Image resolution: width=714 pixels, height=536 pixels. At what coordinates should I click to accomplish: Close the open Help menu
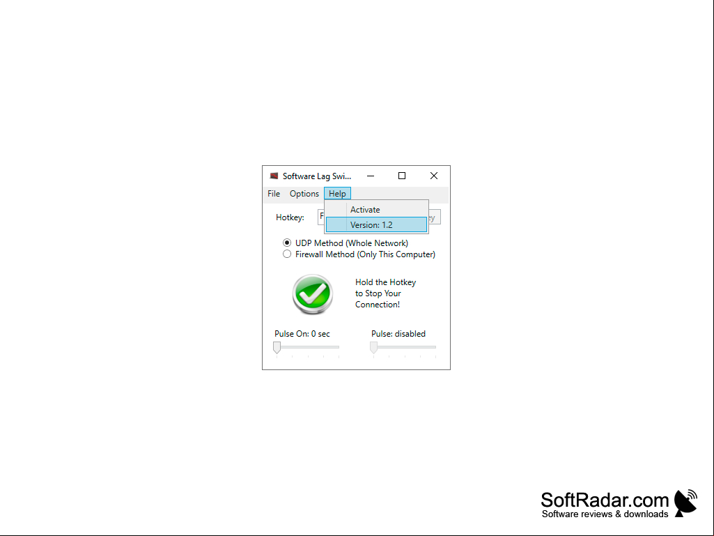[x=337, y=194]
